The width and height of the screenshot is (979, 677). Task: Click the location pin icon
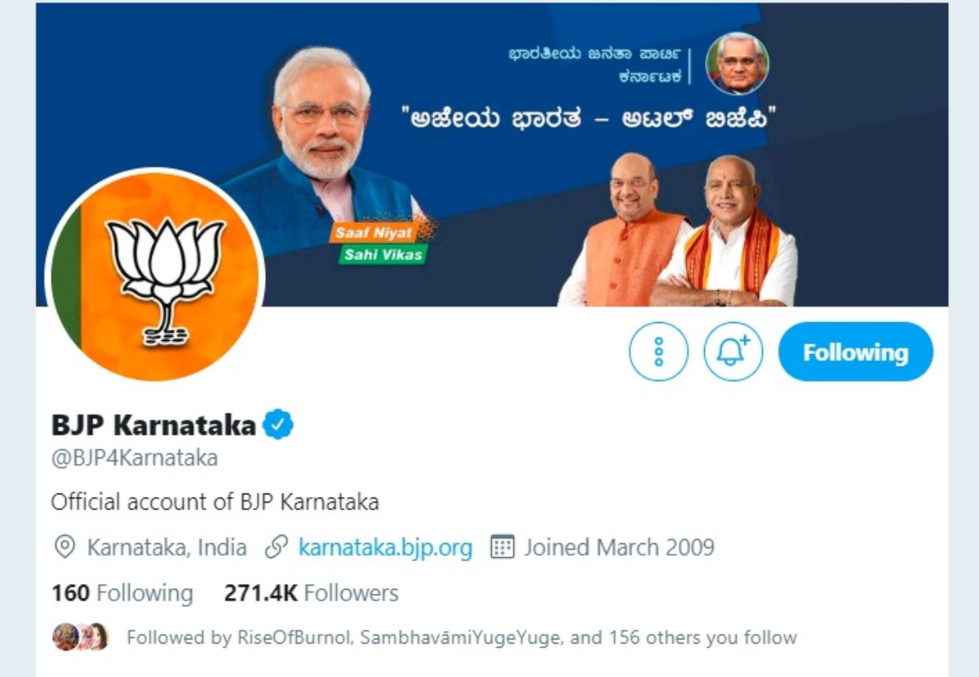pyautogui.click(x=64, y=546)
